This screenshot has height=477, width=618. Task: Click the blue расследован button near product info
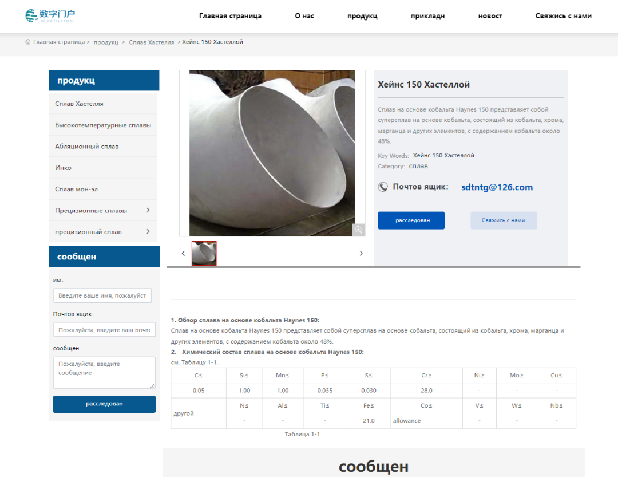pyautogui.click(x=411, y=220)
